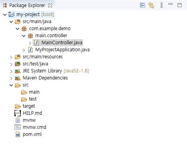The width and height of the screenshot is (187, 159).
Task: Click the JRE System Library icon
Action: coord(18,71)
